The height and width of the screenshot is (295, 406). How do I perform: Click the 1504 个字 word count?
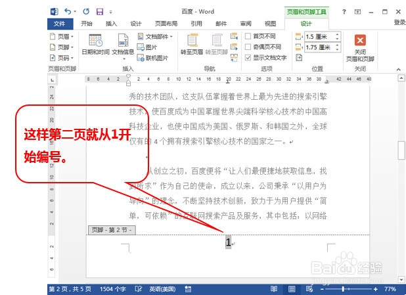112,289
